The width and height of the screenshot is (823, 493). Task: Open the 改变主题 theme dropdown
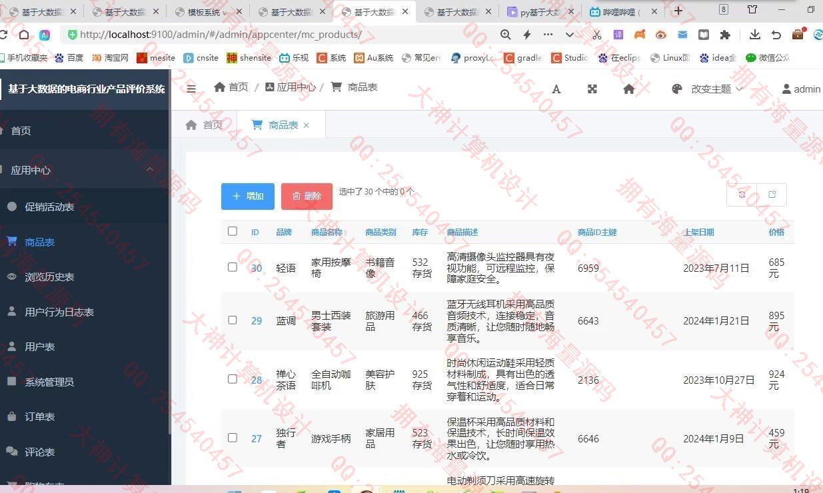[x=716, y=89]
